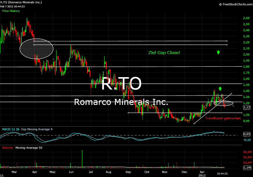Click the Jan label on the time axis

pos(202,172)
